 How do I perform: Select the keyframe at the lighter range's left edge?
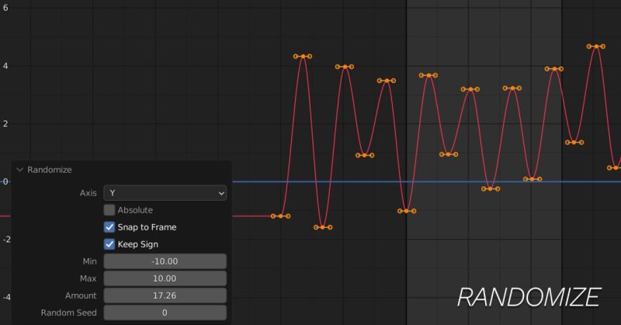(x=407, y=211)
